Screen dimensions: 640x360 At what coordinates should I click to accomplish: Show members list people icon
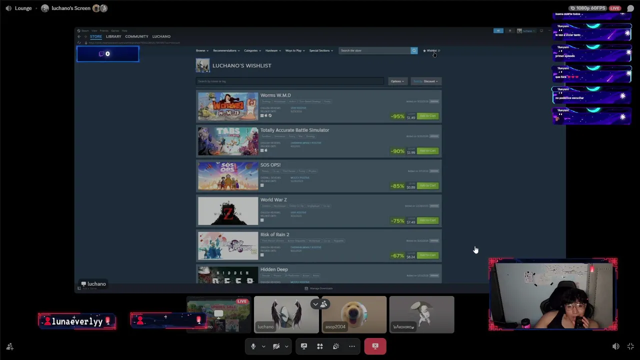(x=324, y=303)
